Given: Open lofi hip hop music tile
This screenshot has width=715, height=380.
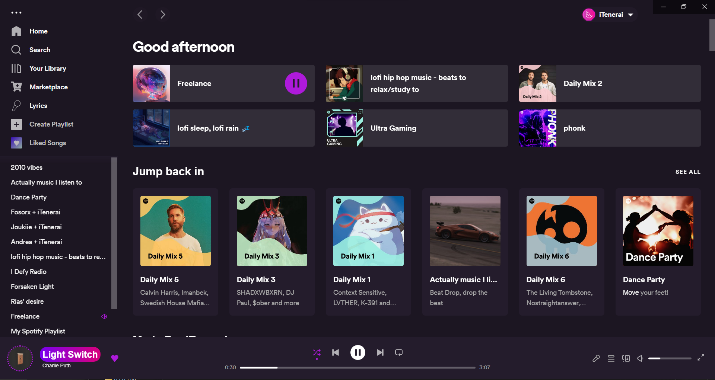Looking at the screenshot, I should click(417, 83).
